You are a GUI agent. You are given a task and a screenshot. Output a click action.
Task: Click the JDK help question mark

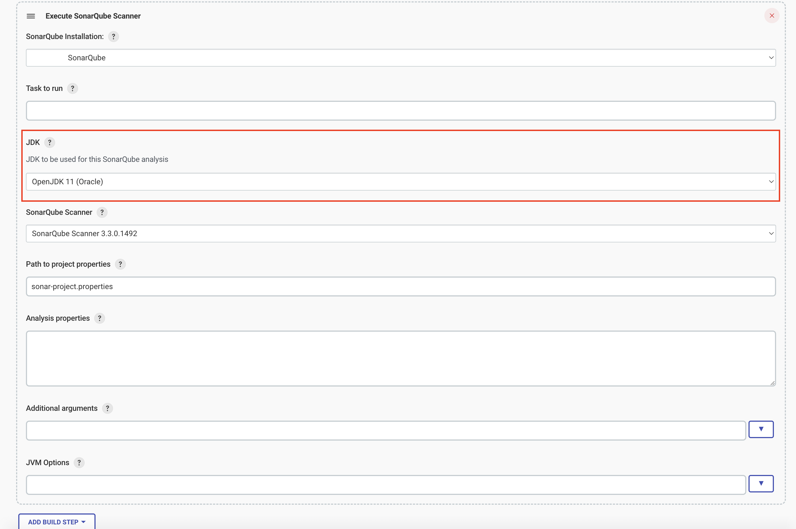click(50, 142)
